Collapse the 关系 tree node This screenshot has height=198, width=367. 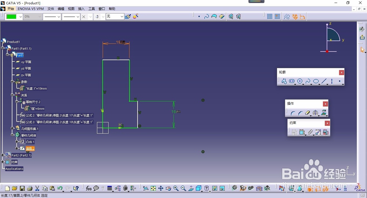coord(12,95)
